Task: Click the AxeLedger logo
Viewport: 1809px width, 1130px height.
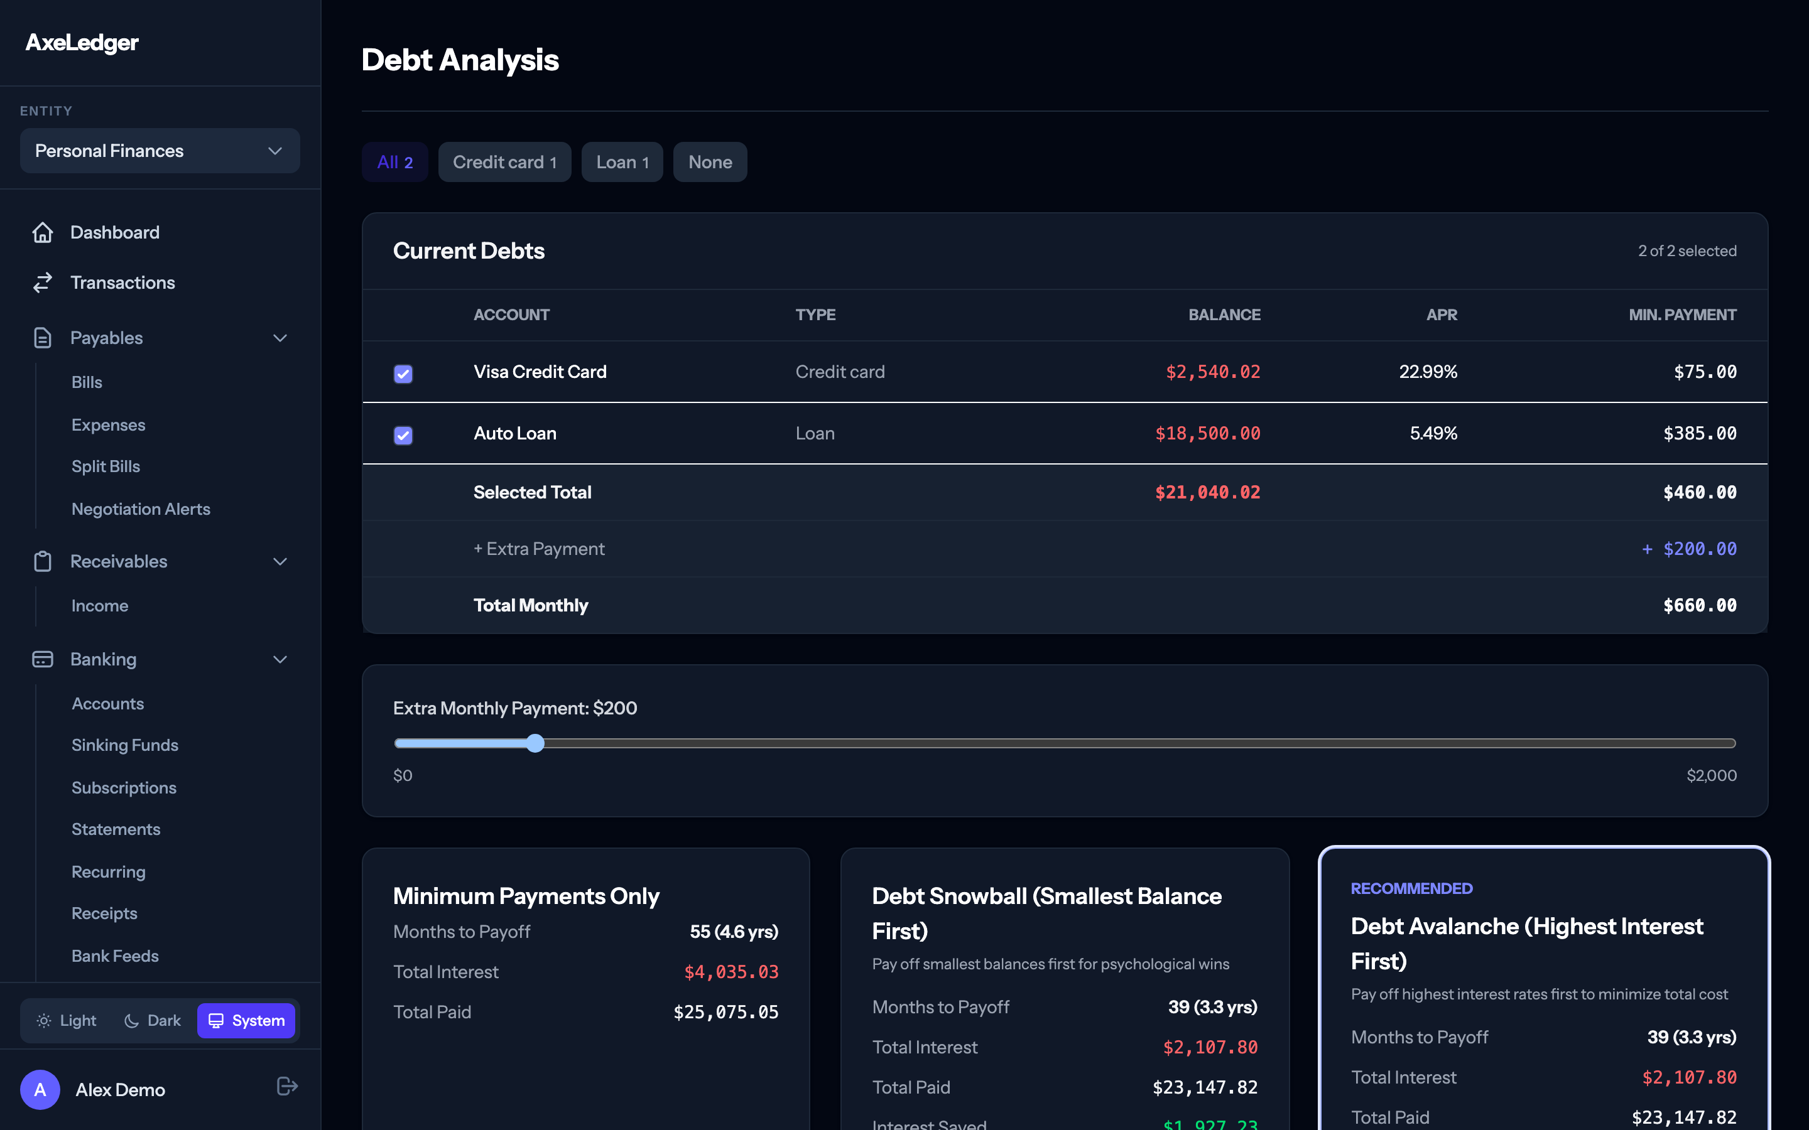Action: [82, 43]
